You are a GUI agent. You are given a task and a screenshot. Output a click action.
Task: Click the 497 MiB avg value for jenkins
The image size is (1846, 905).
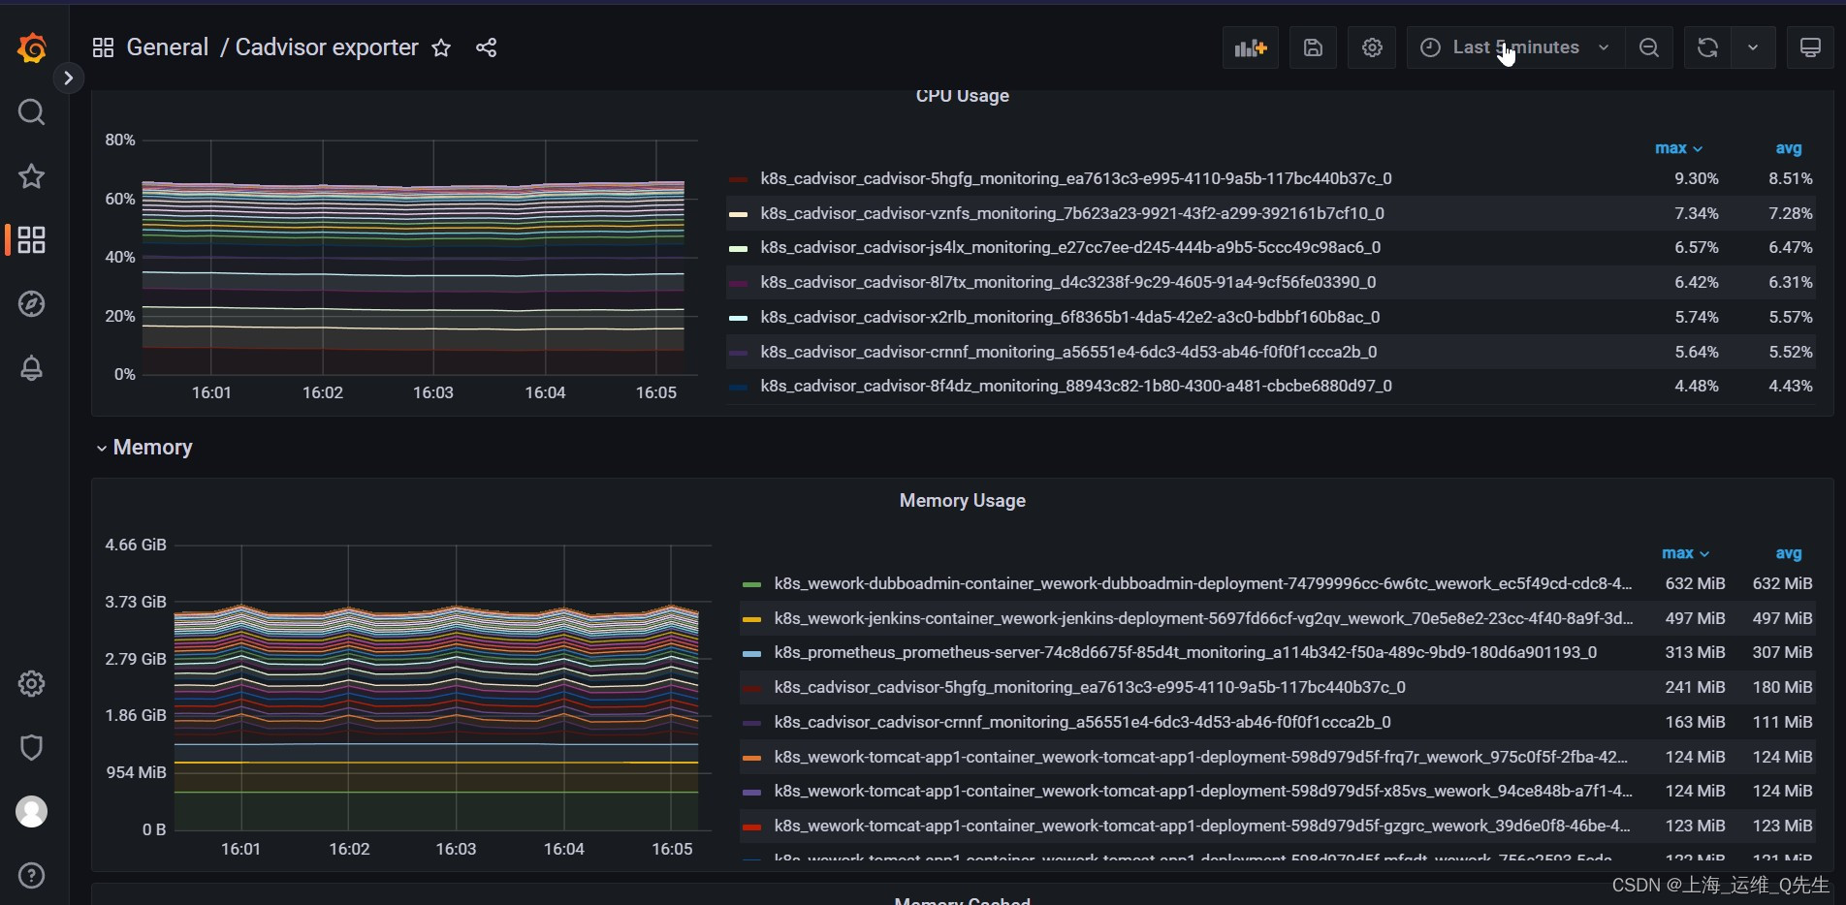tap(1782, 619)
